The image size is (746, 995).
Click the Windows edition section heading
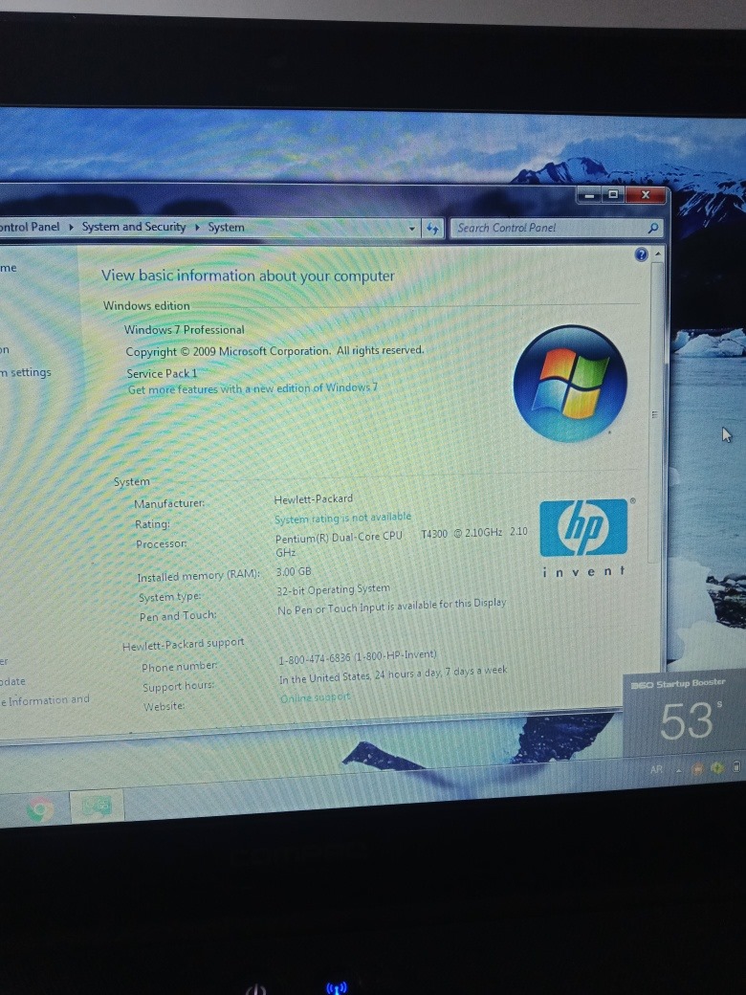146,305
